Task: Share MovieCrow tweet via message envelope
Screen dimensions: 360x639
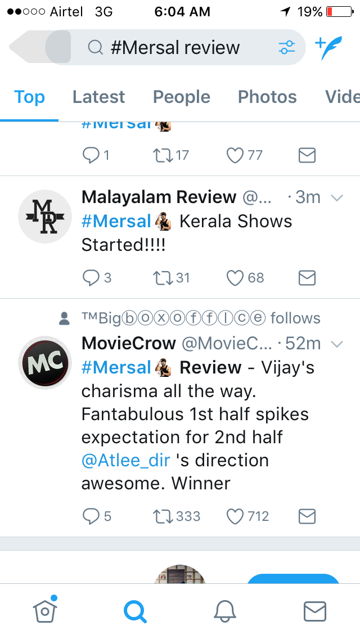Action: [307, 516]
